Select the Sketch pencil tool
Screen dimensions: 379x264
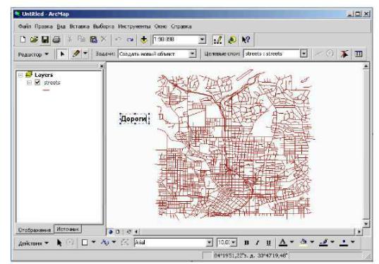pos(76,54)
